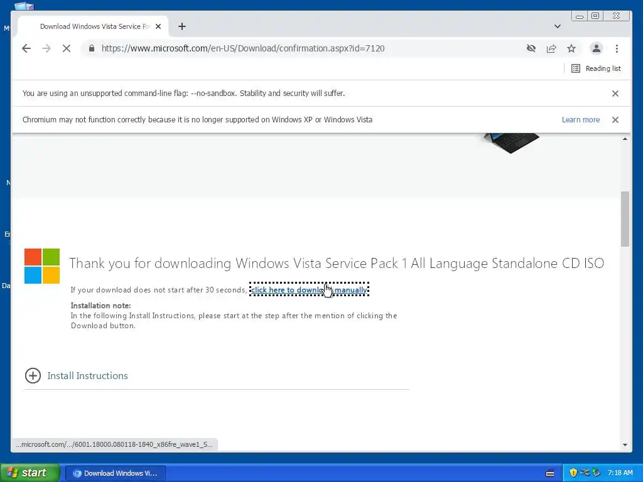Go back to the previous page

(x=26, y=48)
